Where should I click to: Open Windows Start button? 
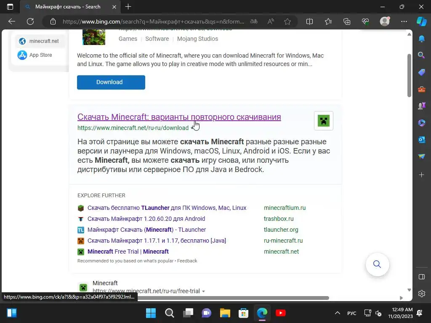point(151,313)
